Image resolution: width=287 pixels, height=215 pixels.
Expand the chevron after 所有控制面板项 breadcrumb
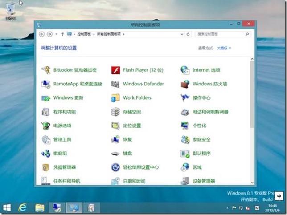(124, 34)
